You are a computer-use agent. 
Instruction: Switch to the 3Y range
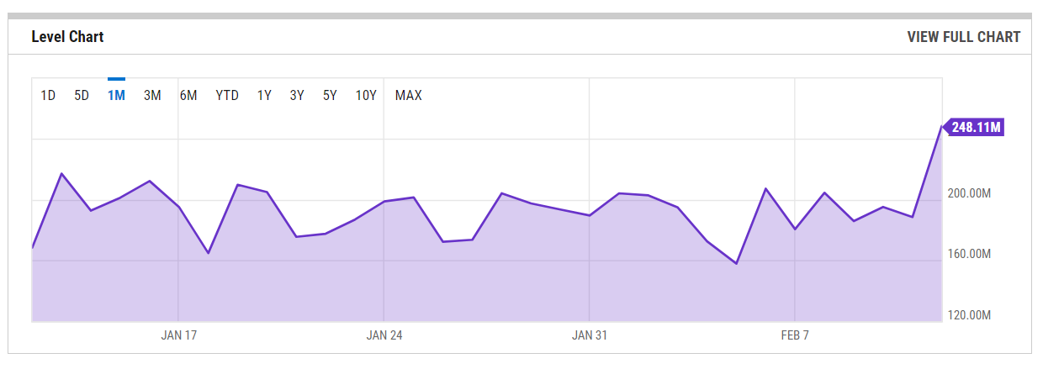[297, 96]
